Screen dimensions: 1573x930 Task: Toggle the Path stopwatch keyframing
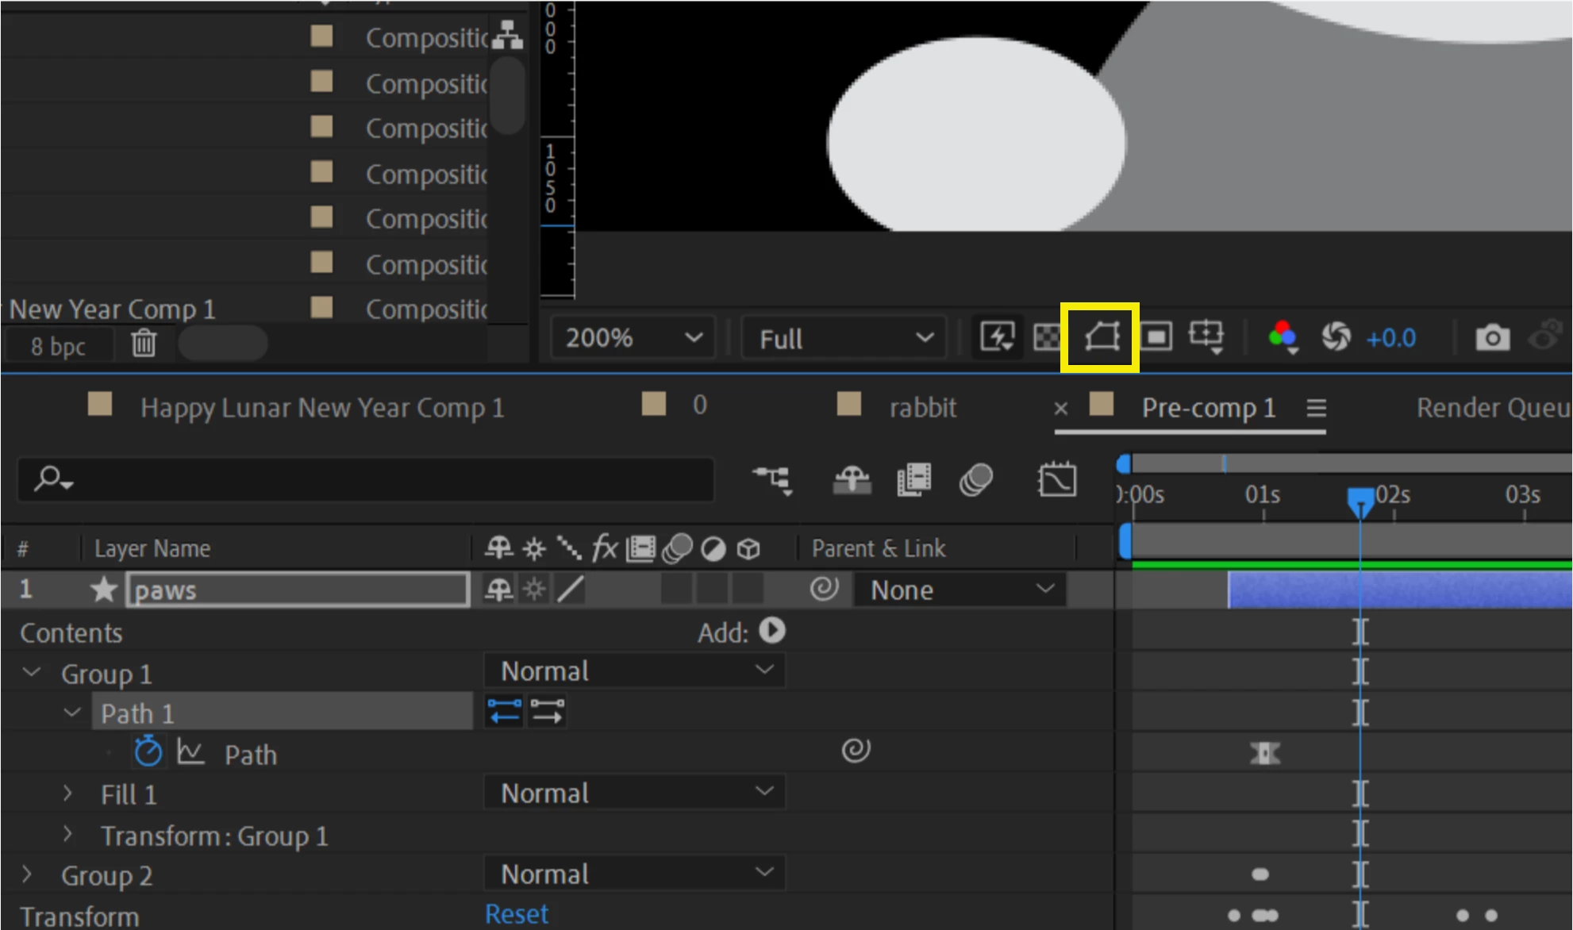(x=148, y=751)
